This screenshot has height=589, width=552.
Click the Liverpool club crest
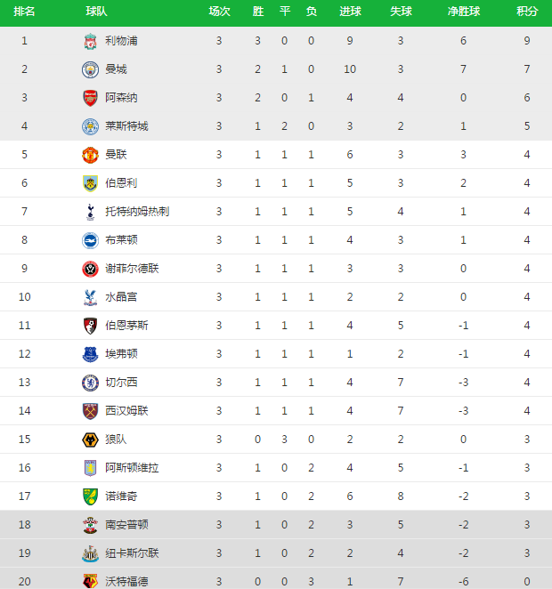pos(90,41)
